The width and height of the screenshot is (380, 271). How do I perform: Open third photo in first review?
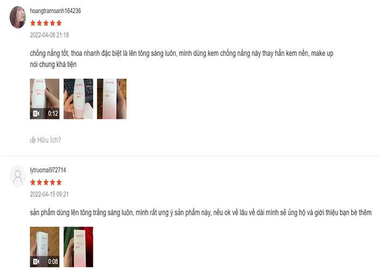point(112,99)
